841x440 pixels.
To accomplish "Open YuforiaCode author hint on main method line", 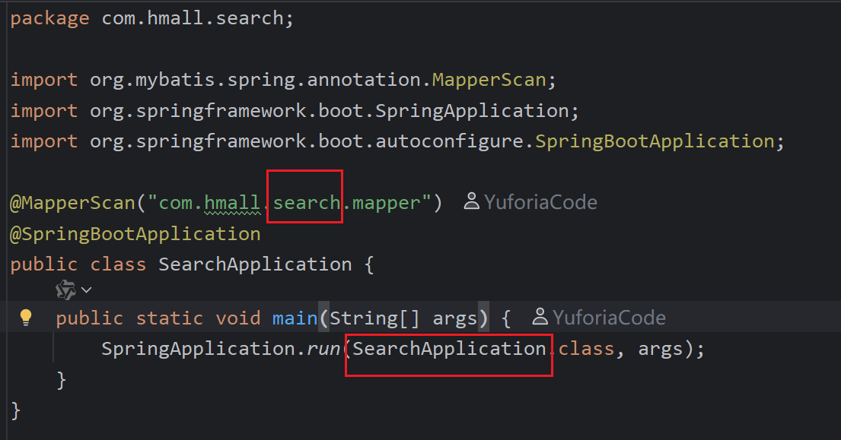I will pos(610,318).
